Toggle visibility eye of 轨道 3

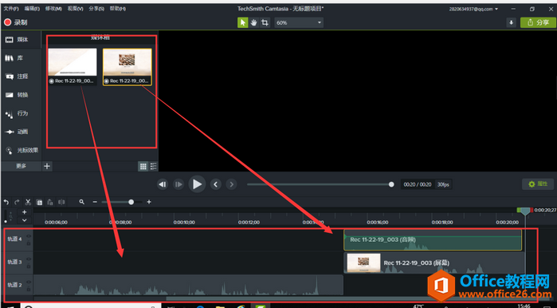29,259
